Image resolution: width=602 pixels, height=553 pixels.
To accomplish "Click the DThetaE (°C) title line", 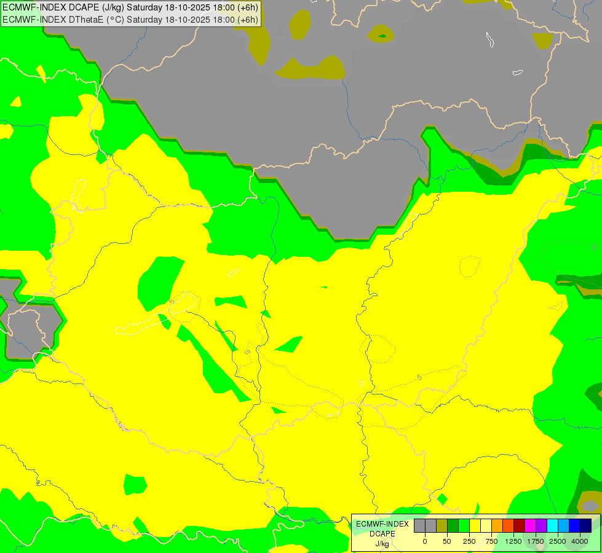I will click(x=130, y=20).
